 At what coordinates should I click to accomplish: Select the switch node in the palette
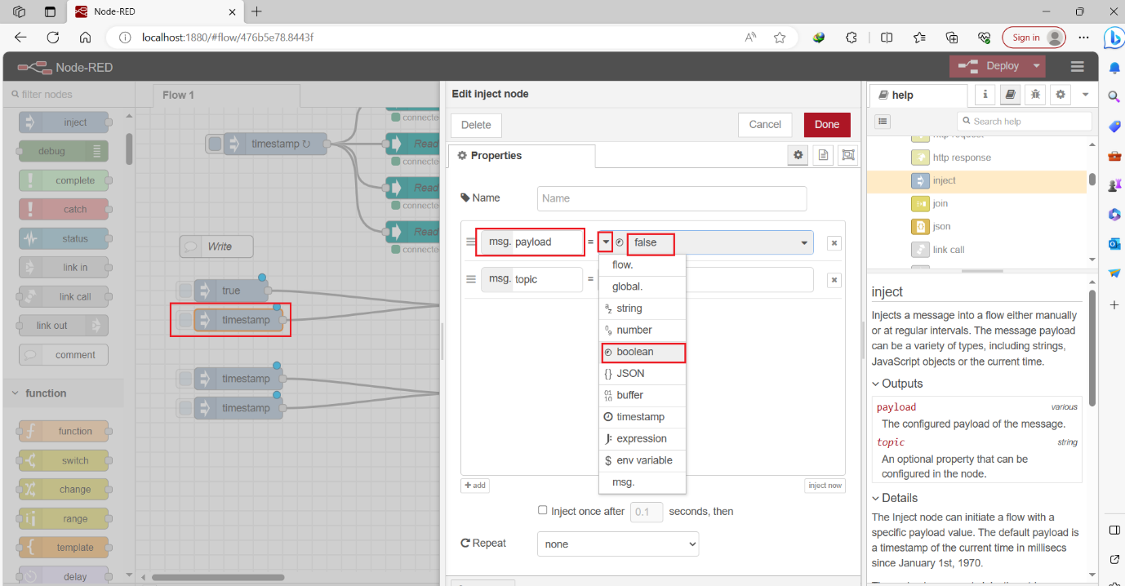(x=64, y=459)
